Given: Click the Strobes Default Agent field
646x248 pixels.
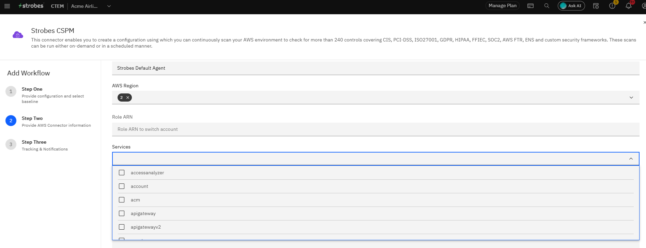Looking at the screenshot, I should click(375, 68).
